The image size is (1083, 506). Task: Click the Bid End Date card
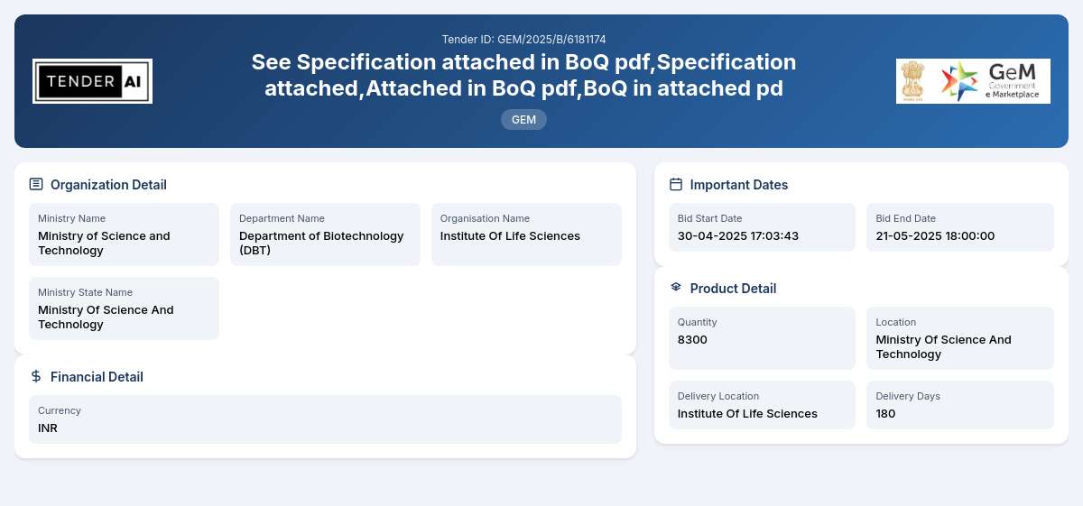[x=960, y=227]
